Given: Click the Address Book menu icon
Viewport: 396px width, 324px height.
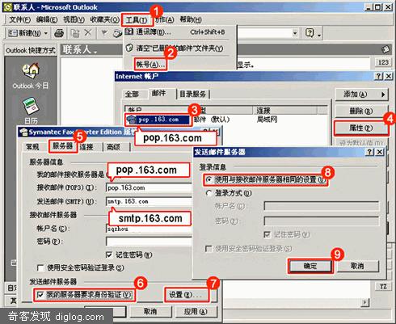Looking at the screenshot, I should tap(129, 32).
